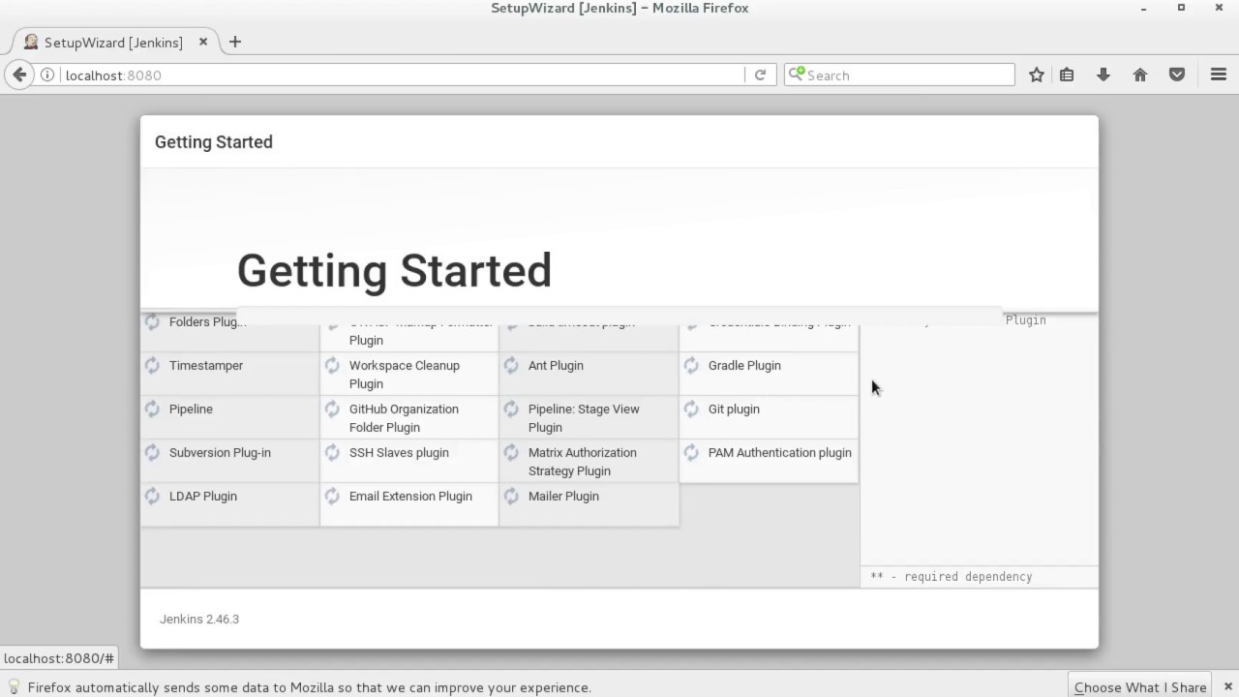Viewport: 1239px width, 697px height.
Task: Click the Firefox data sharing notification text
Action: point(310,687)
